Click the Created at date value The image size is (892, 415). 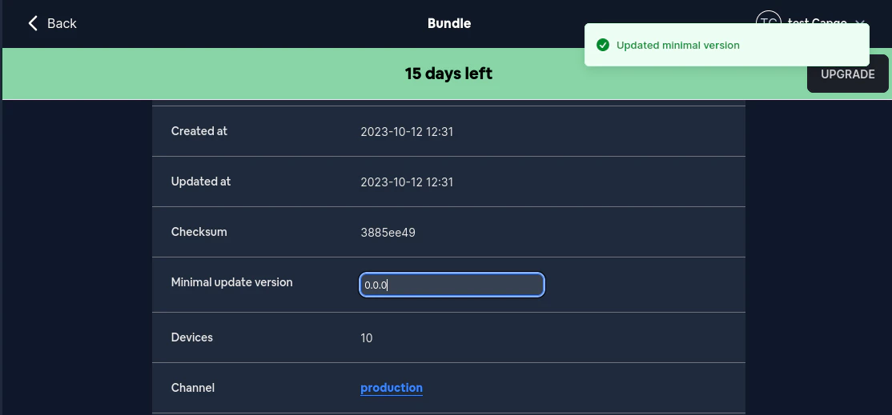coord(407,131)
